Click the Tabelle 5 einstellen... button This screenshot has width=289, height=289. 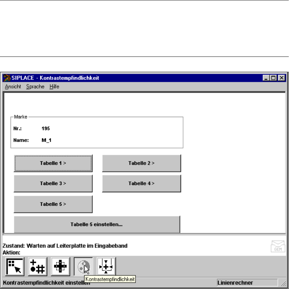(x=97, y=224)
